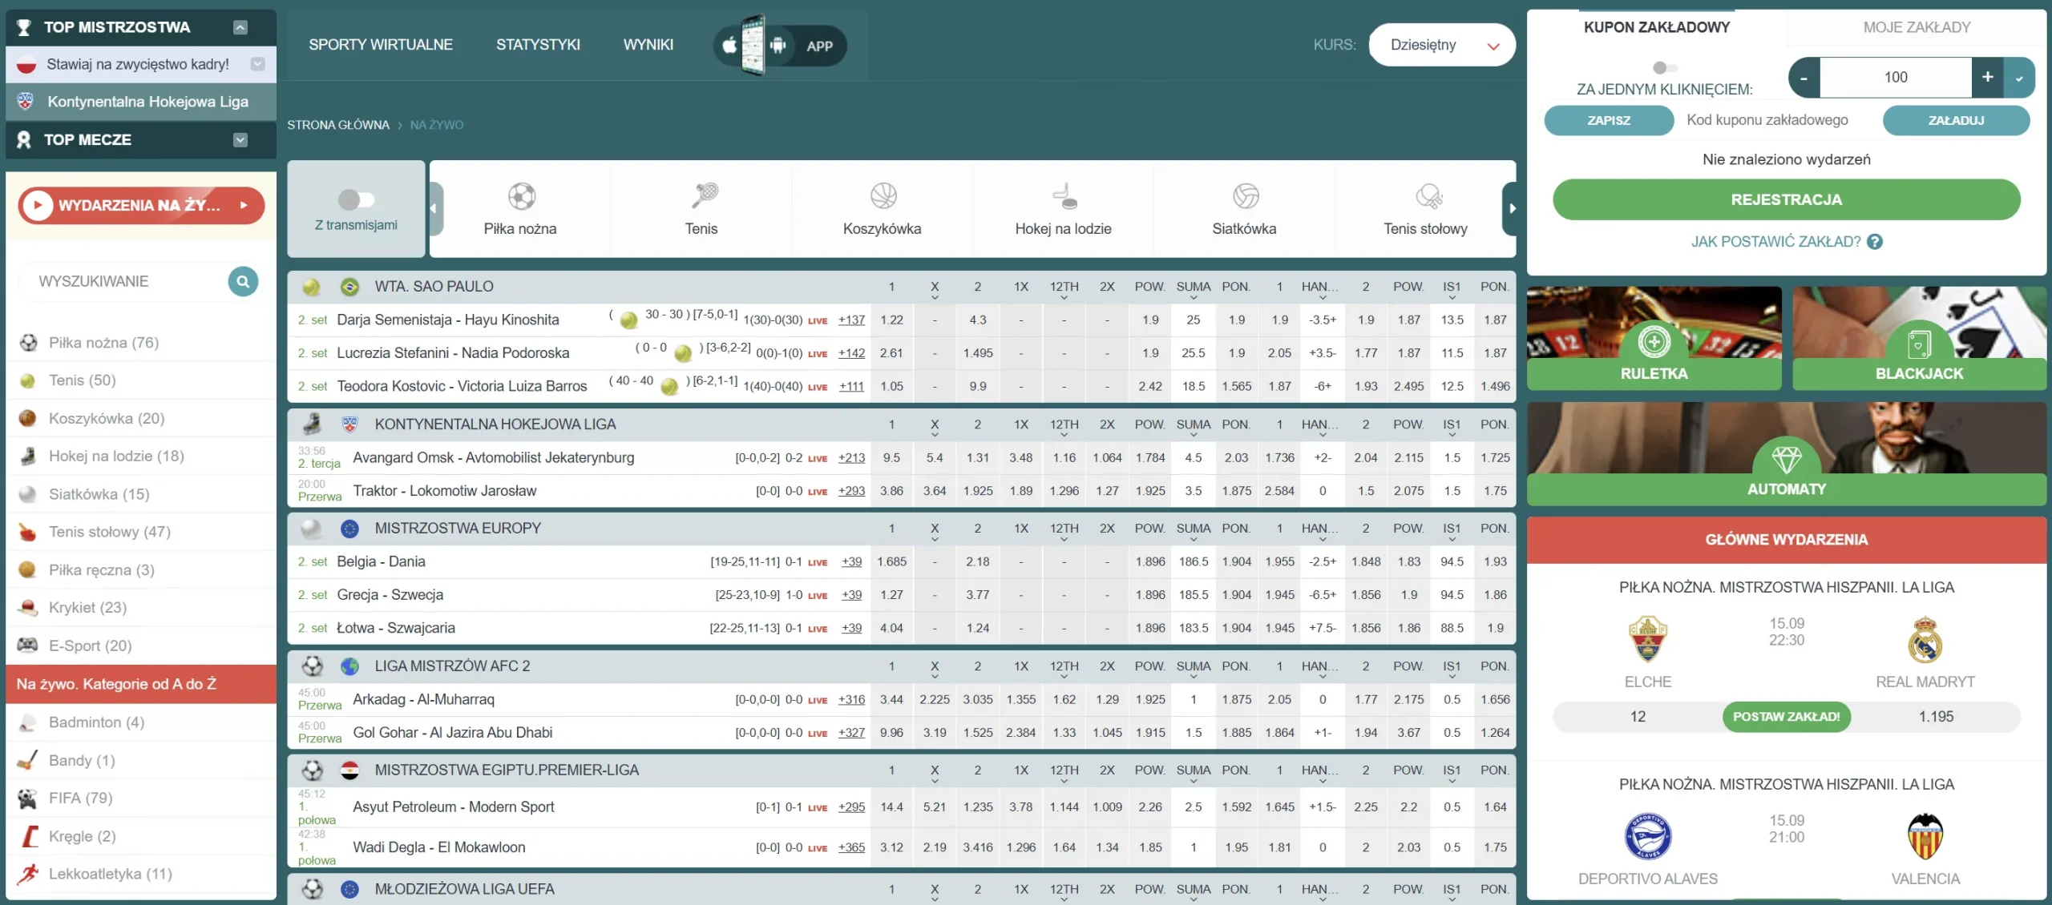The height and width of the screenshot is (905, 2052).
Task: Open SPORTY WIRTUALNE menu item
Action: coord(381,45)
